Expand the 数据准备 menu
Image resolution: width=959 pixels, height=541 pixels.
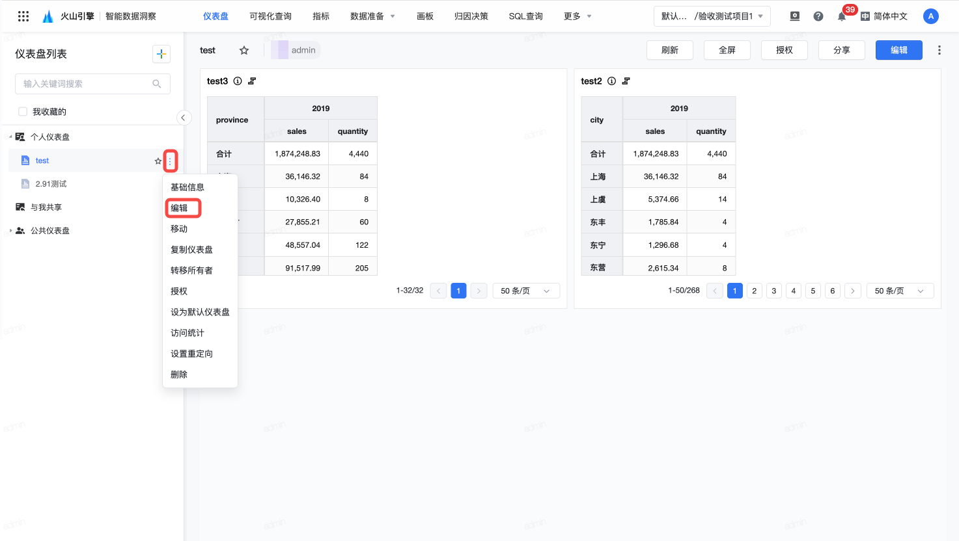pos(372,16)
